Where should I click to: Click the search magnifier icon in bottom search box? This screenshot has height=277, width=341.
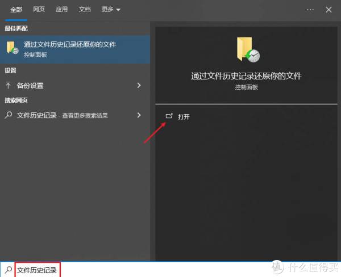pos(7,270)
